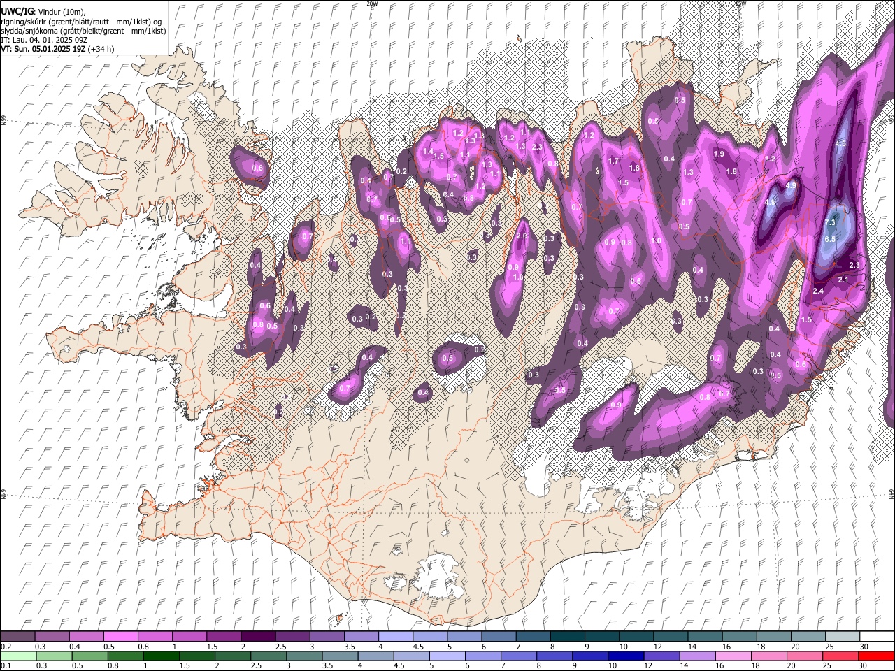The width and height of the screenshot is (895, 671).
Task: Click the 1.9 precipitation value on the map
Action: 719,154
